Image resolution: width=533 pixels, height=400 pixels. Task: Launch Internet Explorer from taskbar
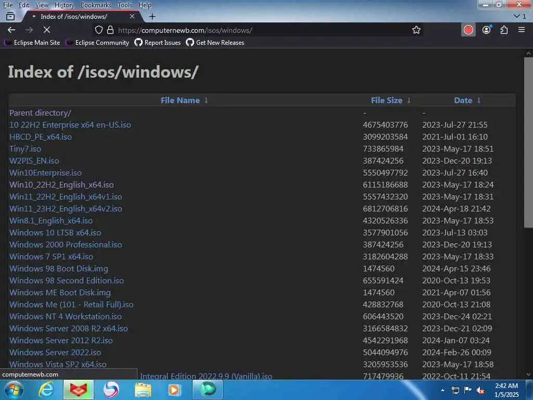(x=46, y=390)
